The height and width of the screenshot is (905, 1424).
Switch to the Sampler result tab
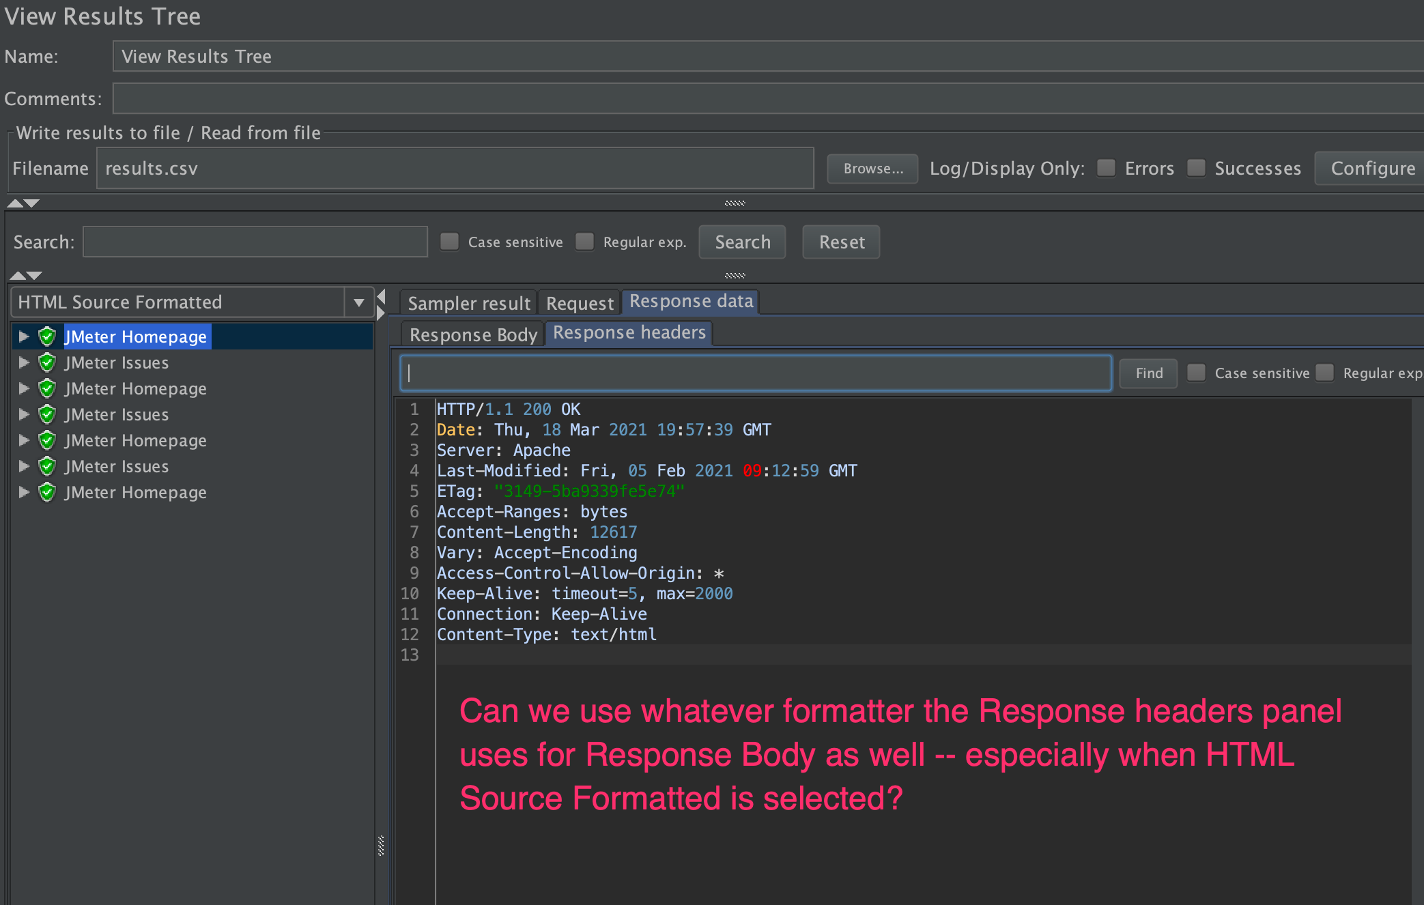tap(469, 303)
